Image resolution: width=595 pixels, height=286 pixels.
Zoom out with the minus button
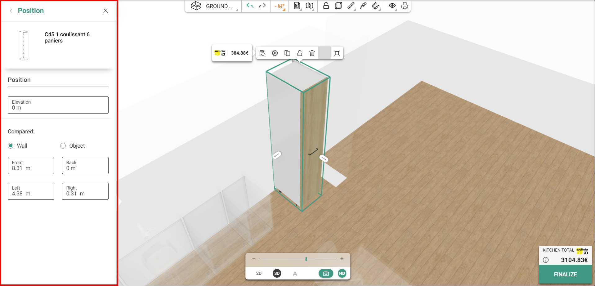254,259
